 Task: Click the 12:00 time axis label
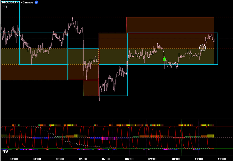222,158
